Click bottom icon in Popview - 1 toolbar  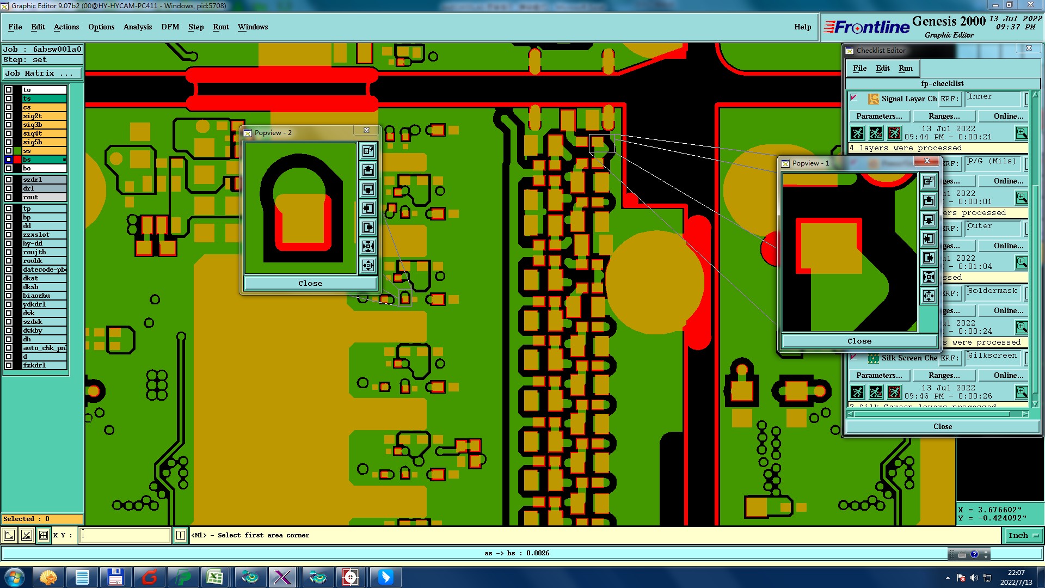(x=929, y=296)
